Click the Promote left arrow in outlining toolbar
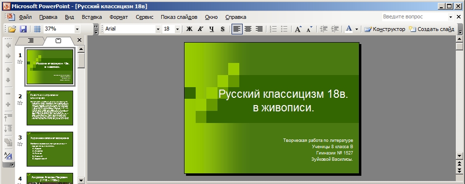465x184 pixels. pos(8,46)
